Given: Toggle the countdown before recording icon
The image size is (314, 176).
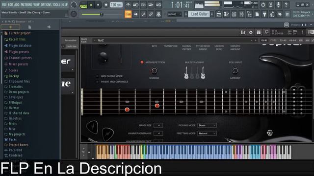Looking at the screenshot, I should point(143,5).
